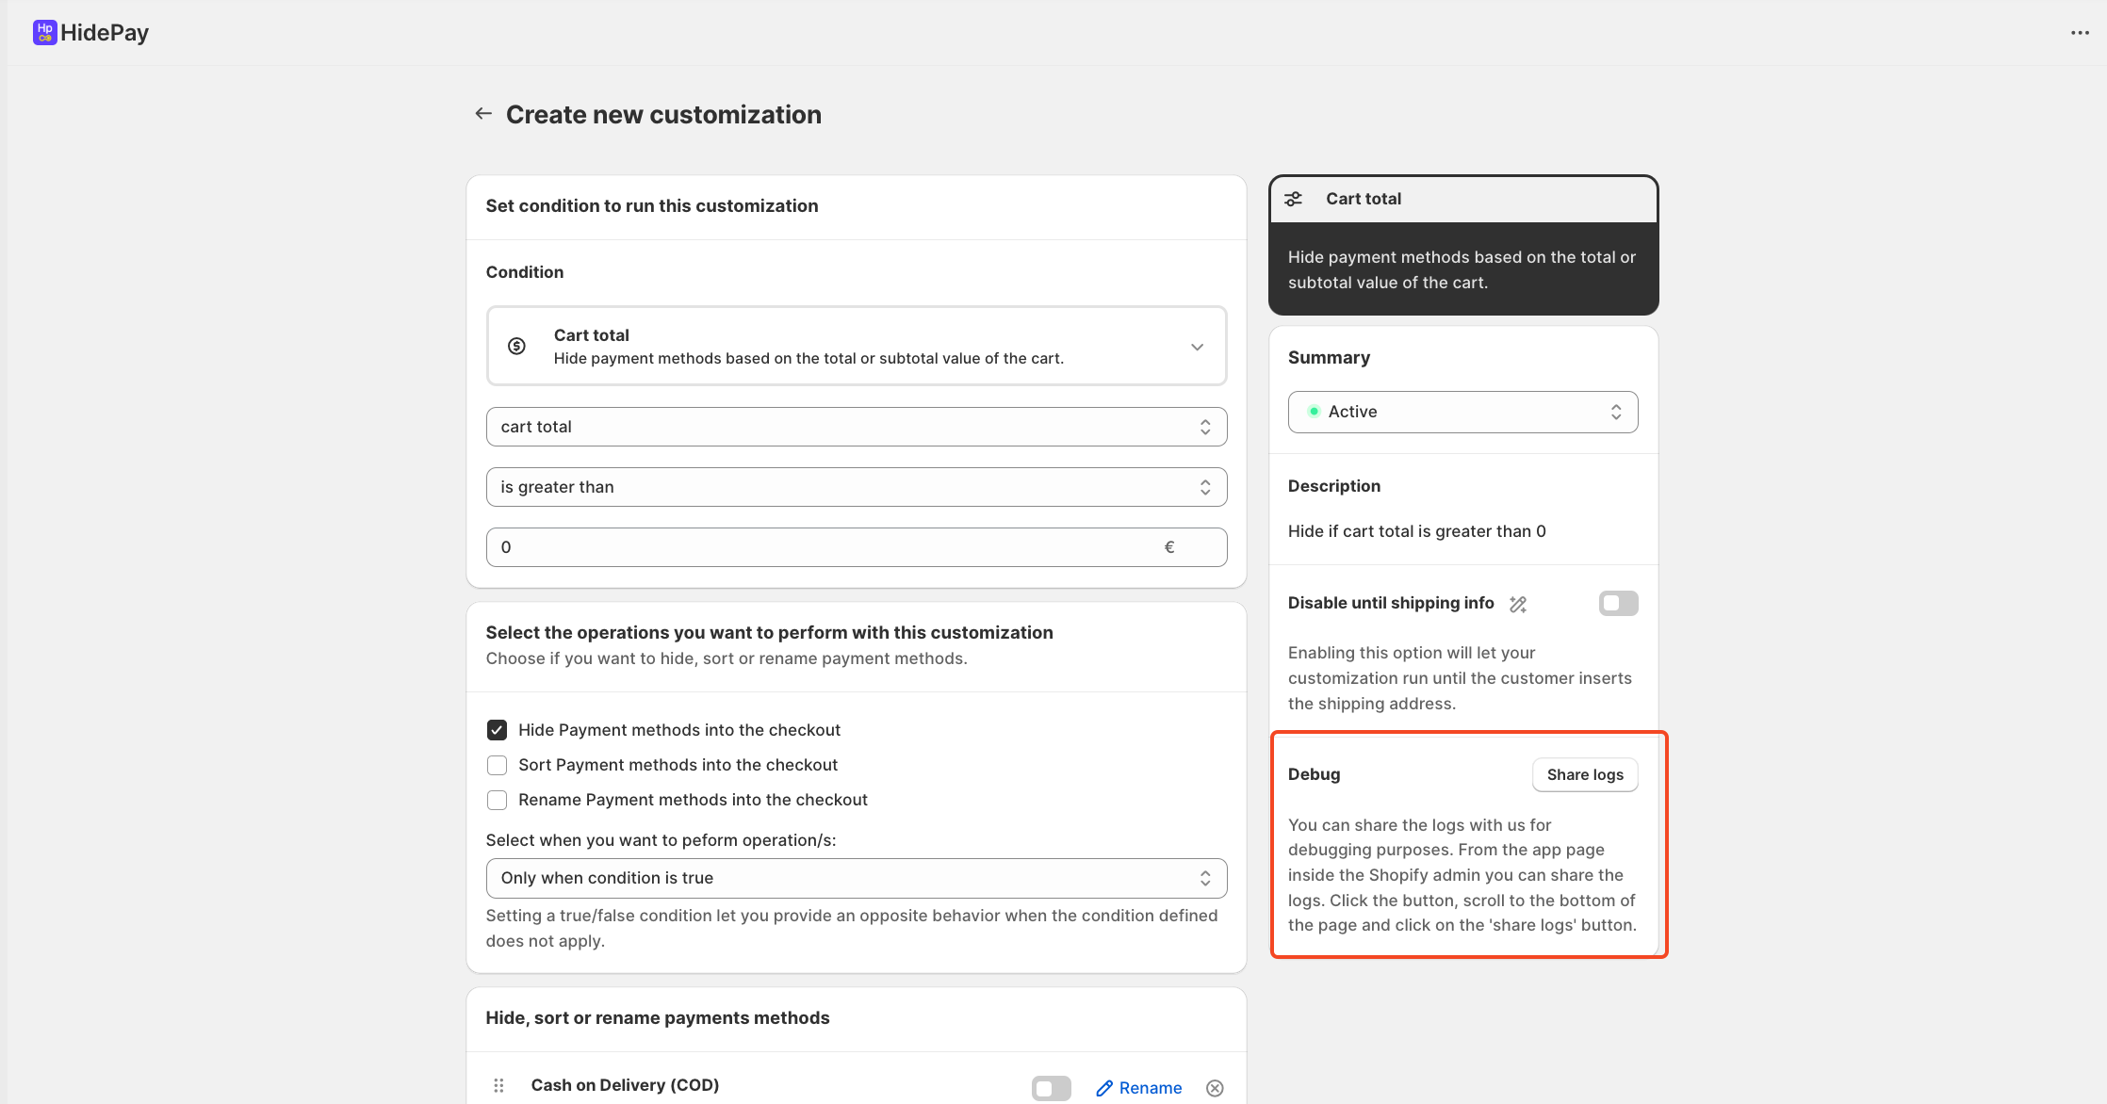The width and height of the screenshot is (2107, 1104).
Task: Click the magic wand icon near shipping info
Action: pos(1517,604)
